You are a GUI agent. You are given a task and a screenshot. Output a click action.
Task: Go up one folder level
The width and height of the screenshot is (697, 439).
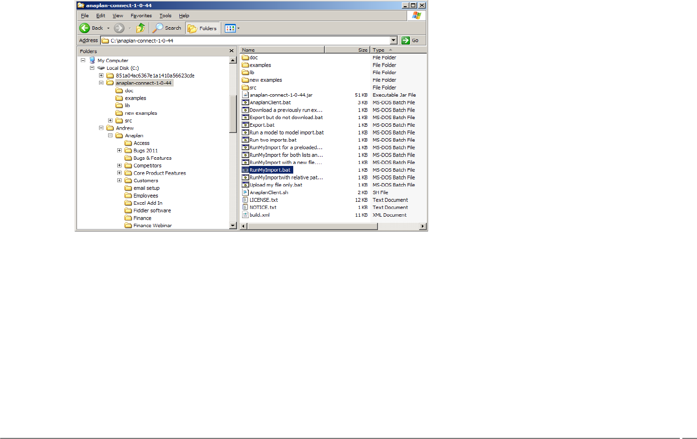pos(141,28)
